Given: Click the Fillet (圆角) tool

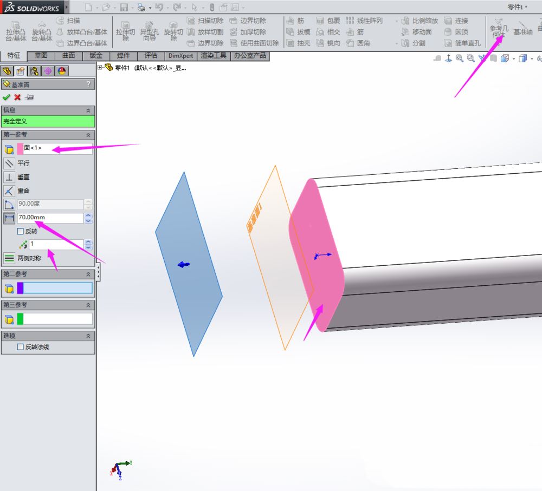Looking at the screenshot, I should click(358, 43).
